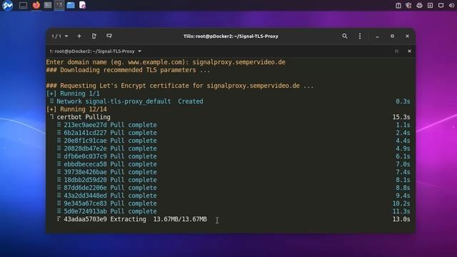Click 'Downloading recommended TLS parameters' line
The height and width of the screenshot is (257, 457).
(x=128, y=70)
